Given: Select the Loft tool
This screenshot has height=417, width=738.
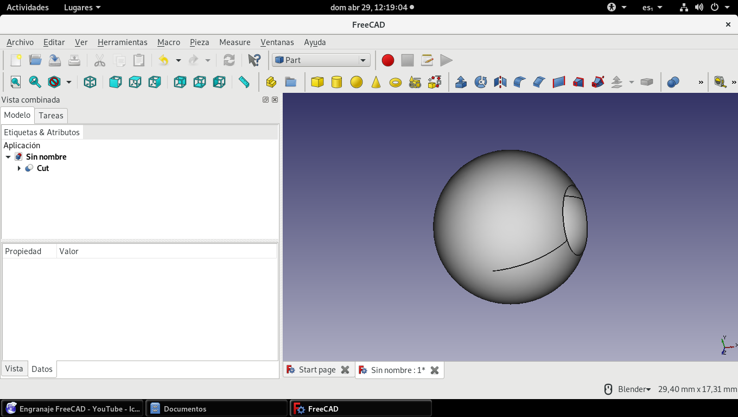Looking at the screenshot, I should point(578,82).
